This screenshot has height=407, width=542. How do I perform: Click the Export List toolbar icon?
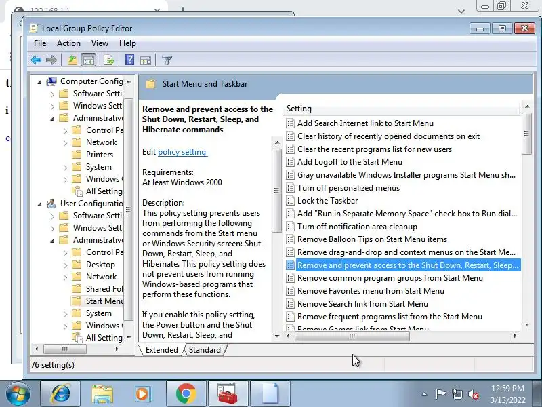(x=108, y=60)
